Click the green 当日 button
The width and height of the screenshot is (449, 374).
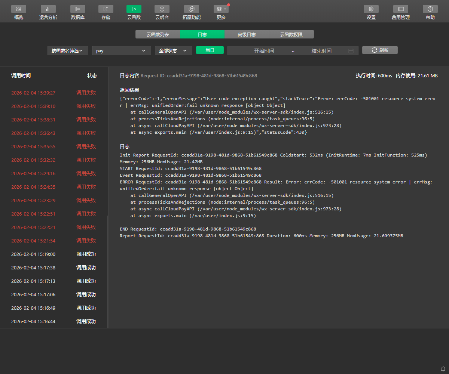pyautogui.click(x=210, y=50)
